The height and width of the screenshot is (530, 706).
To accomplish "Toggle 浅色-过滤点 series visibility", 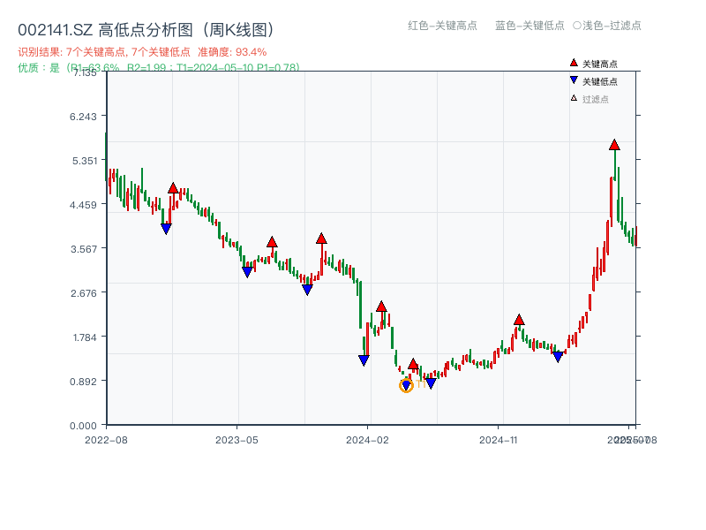I will (x=609, y=26).
